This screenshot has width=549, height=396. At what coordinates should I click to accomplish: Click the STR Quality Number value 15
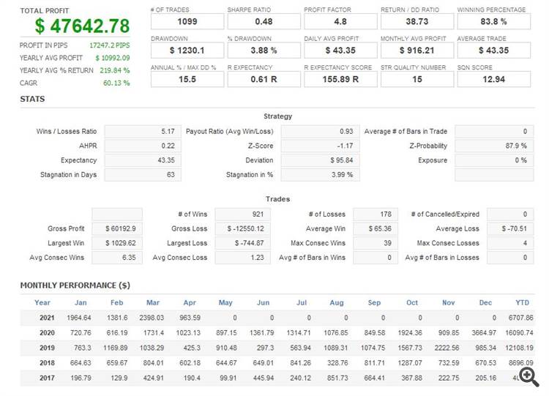point(417,79)
